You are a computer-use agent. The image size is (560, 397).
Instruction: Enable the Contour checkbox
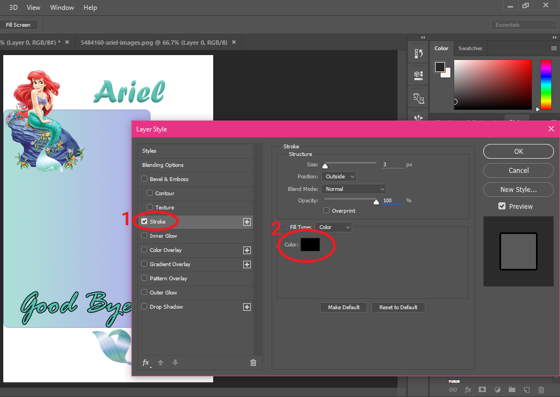pos(149,193)
